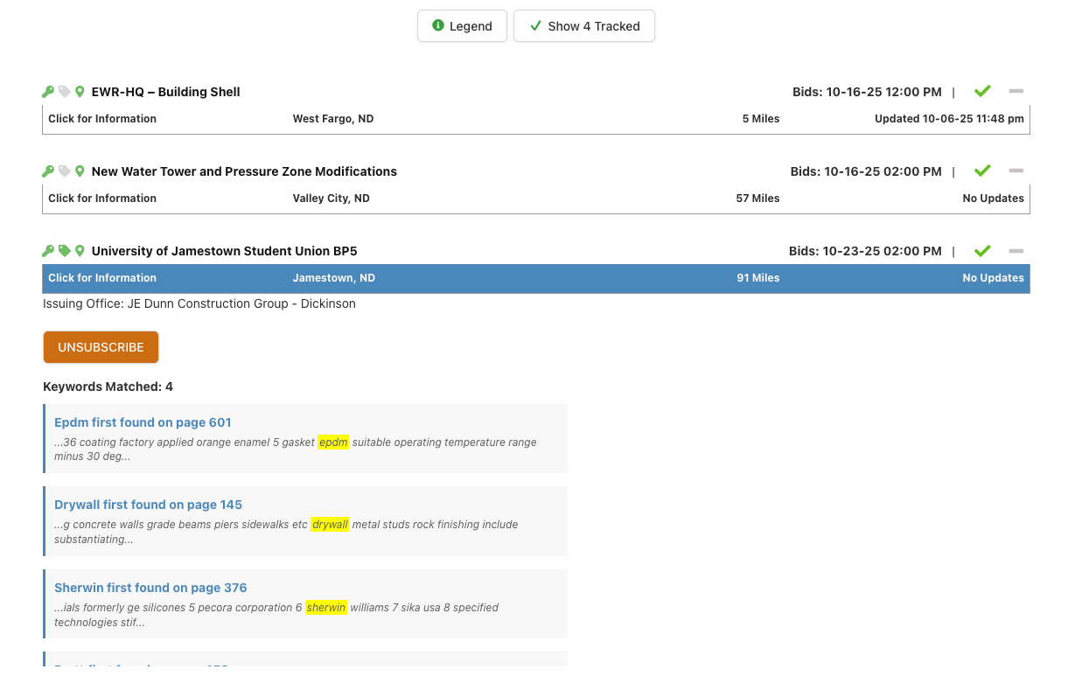This screenshot has height=676, width=1075.
Task: Toggle tracked checkmark for New Water Tower
Action: 982,171
